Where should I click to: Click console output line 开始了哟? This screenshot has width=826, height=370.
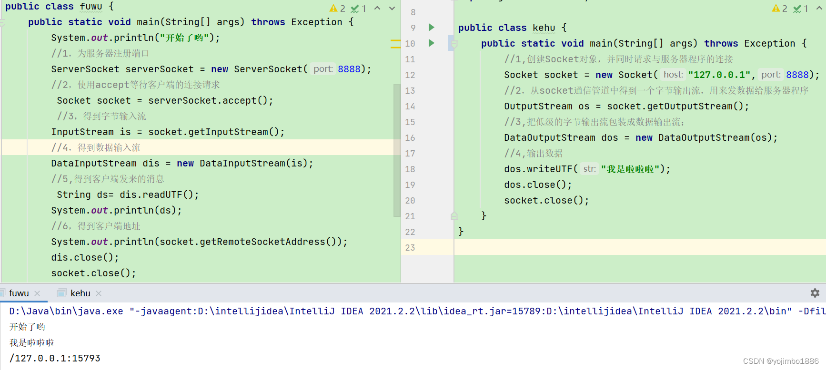click(x=27, y=327)
